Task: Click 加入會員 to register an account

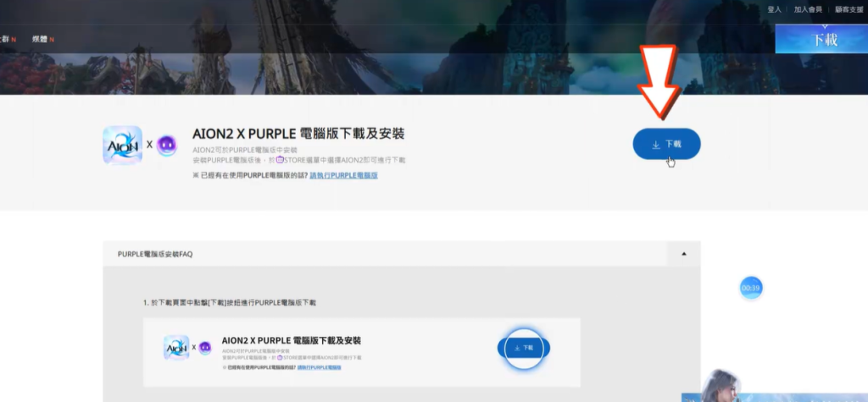Action: pos(809,9)
